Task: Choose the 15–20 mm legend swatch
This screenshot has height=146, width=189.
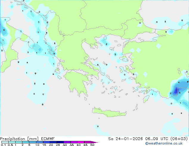Action: point(46,142)
